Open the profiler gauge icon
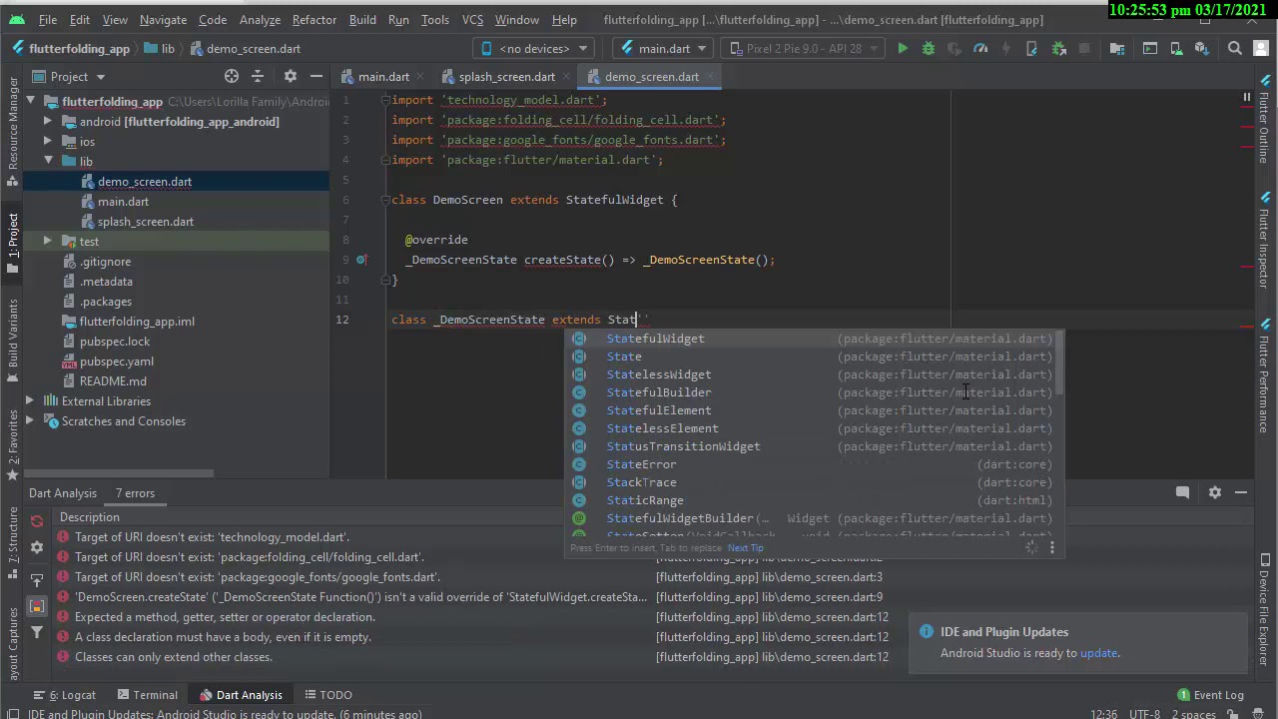This screenshot has height=719, width=1278. pyautogui.click(x=980, y=48)
